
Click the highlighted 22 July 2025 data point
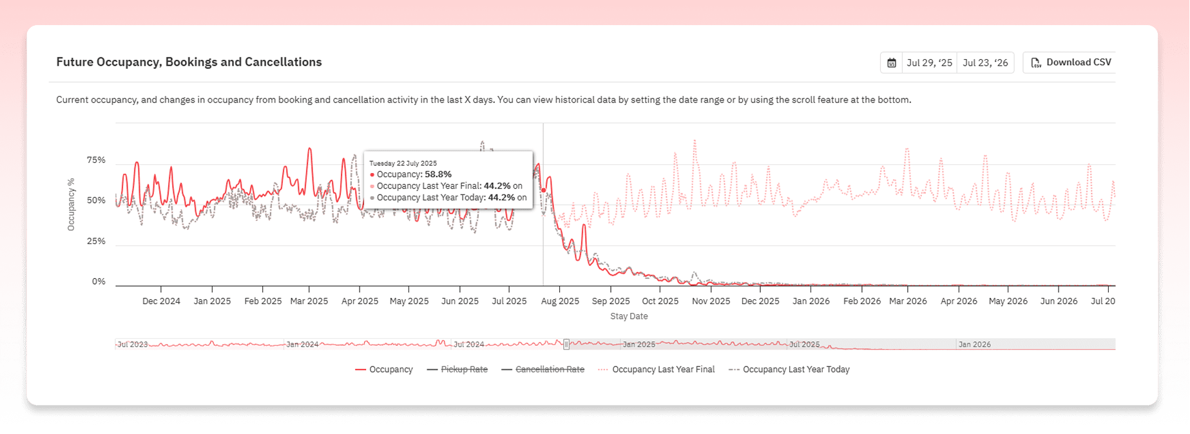(544, 190)
